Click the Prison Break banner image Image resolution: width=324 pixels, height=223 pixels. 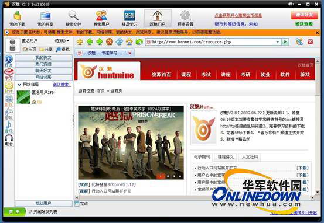(x=131, y=142)
